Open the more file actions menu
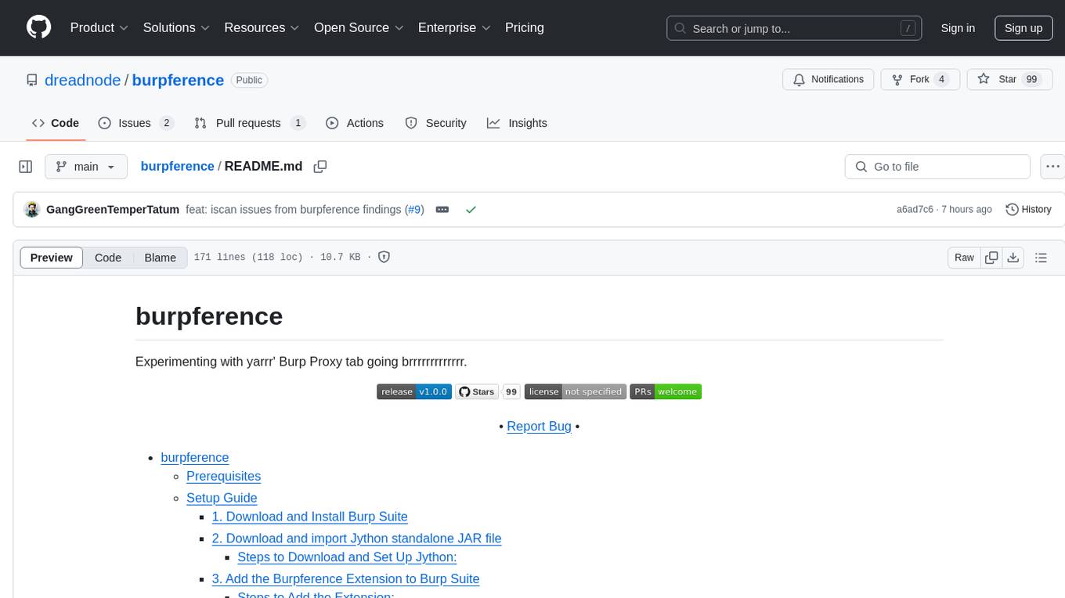The height and width of the screenshot is (598, 1065). click(1052, 167)
